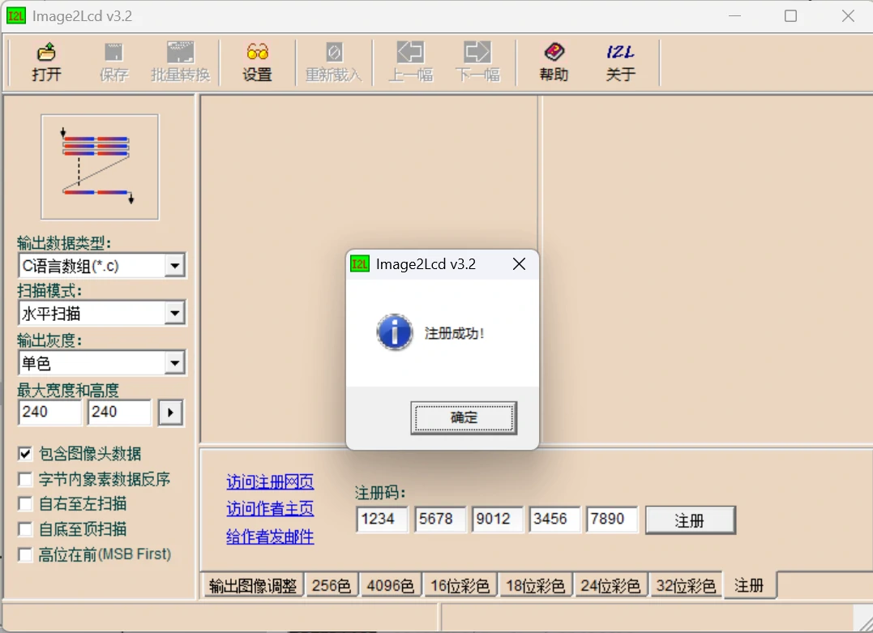The width and height of the screenshot is (873, 633).
Task: Uncheck 包含图像头数据 checkbox
Action: point(25,454)
